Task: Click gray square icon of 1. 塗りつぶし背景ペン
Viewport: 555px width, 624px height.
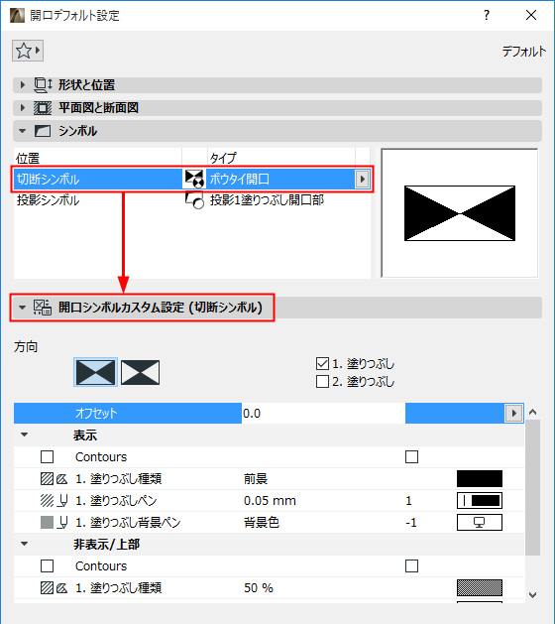Action: pyautogui.click(x=47, y=523)
